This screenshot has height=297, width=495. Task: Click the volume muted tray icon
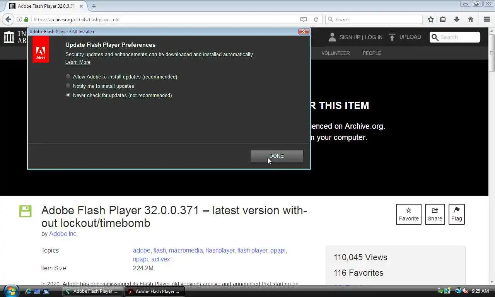[x=465, y=291]
